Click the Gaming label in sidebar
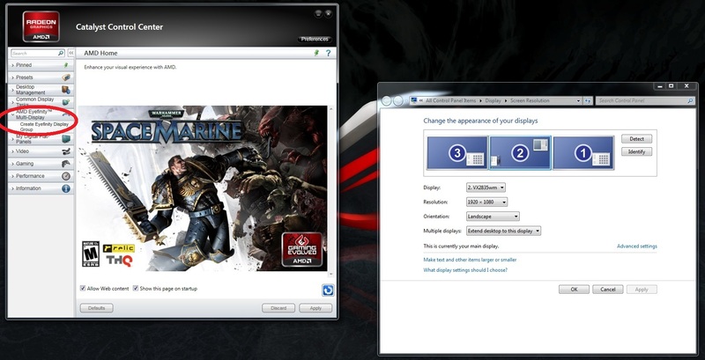 coord(25,164)
